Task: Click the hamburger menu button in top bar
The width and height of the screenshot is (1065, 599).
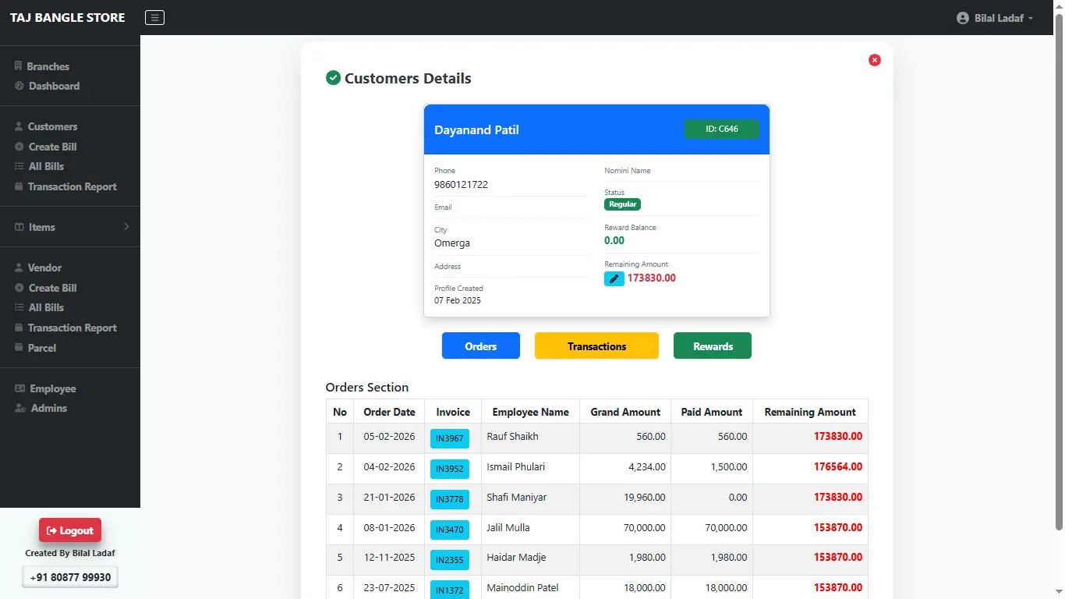Action: tap(154, 17)
